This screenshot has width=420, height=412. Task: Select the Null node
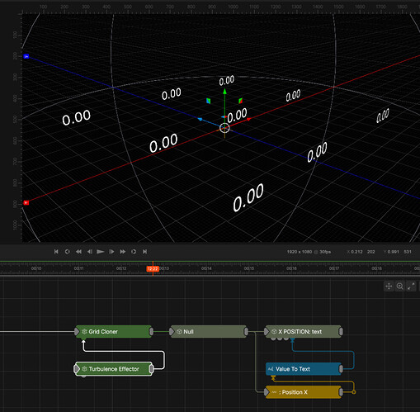click(209, 332)
